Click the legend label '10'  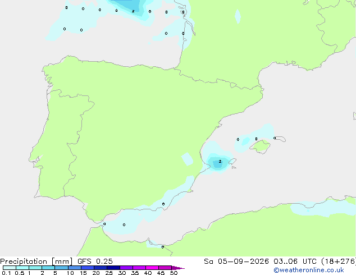click(70, 273)
